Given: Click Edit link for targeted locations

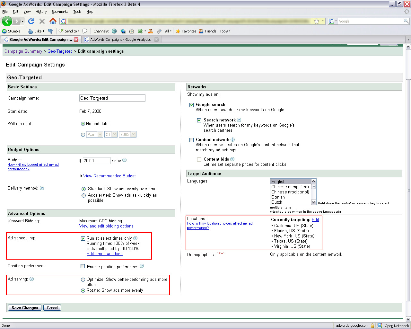Looking at the screenshot, I should [315, 219].
